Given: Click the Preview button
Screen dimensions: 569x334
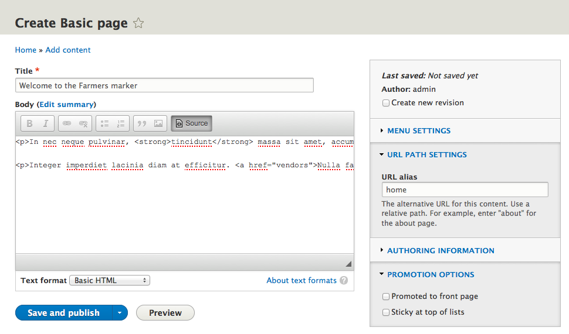Looking at the screenshot, I should point(165,313).
